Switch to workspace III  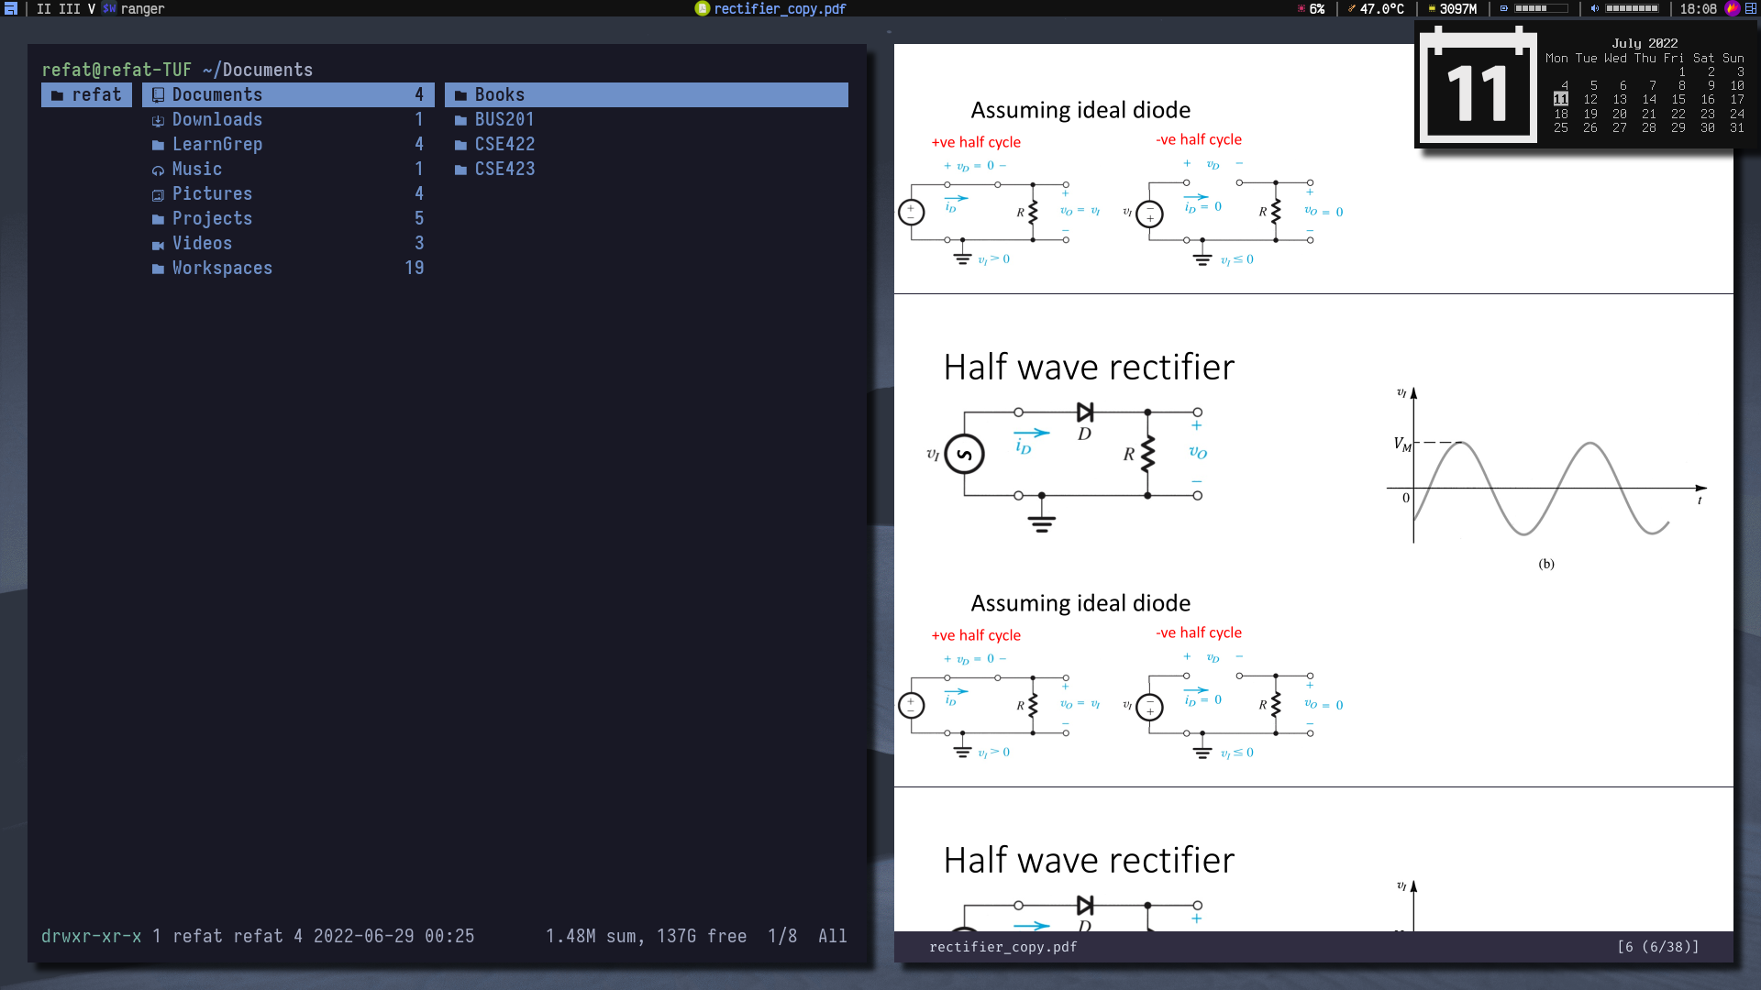69,8
